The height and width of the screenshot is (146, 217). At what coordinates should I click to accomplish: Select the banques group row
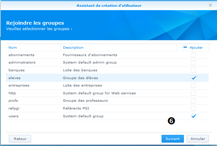[107, 70]
